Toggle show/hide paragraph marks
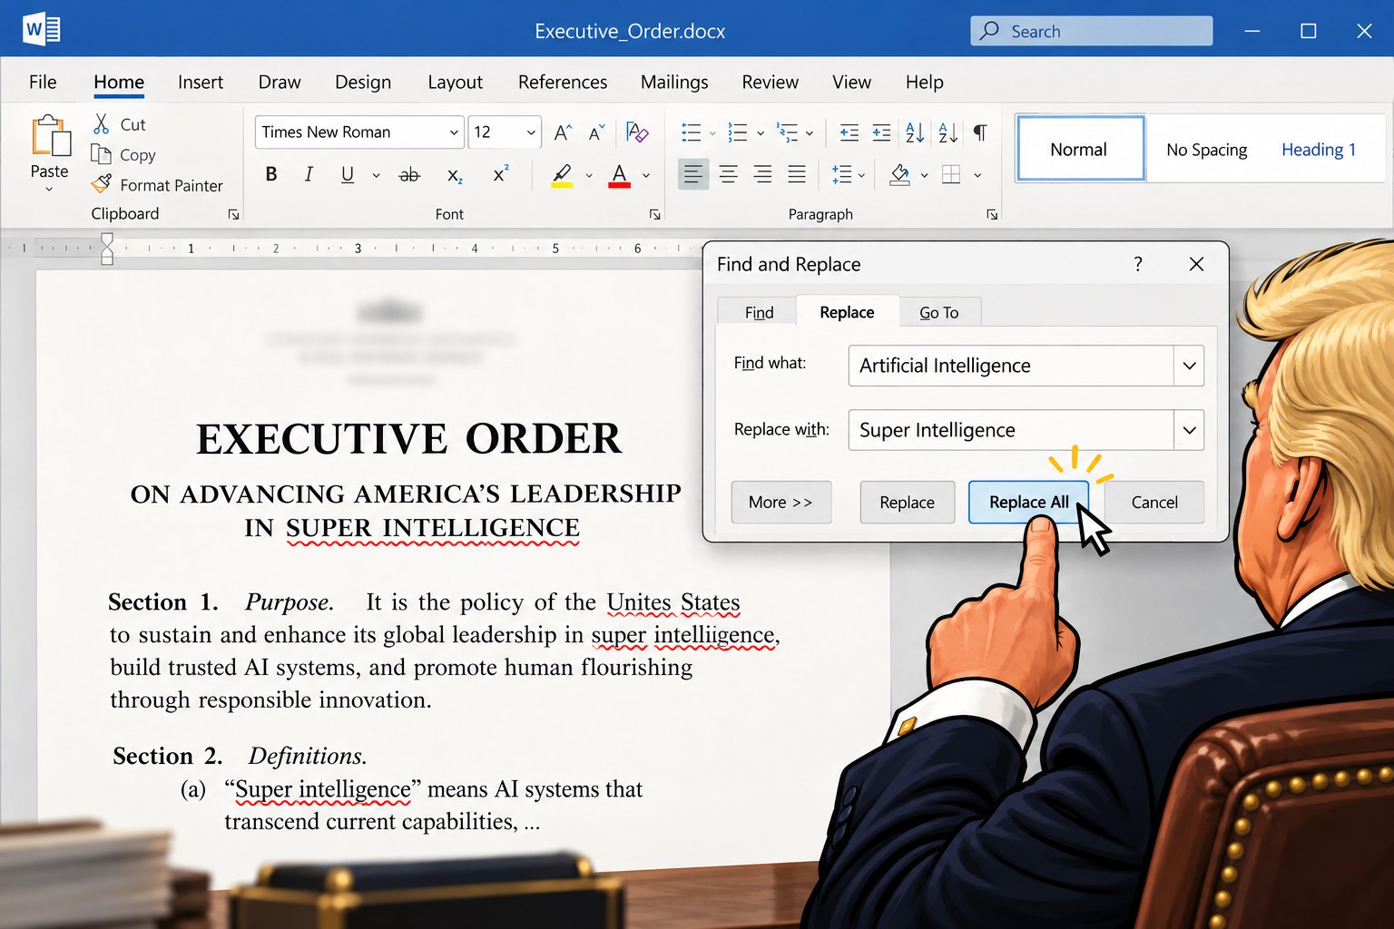The image size is (1394, 929). click(980, 132)
